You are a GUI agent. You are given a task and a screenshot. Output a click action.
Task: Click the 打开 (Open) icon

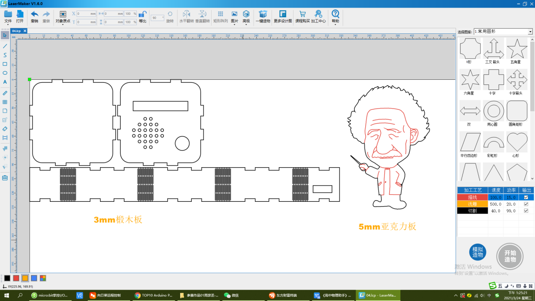(x=20, y=14)
